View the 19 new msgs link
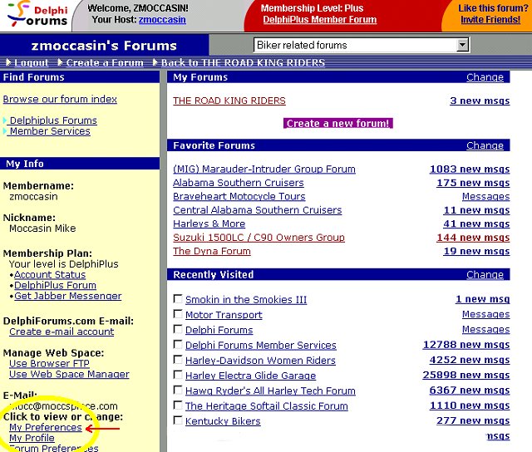The height and width of the screenshot is (452, 532). (476, 251)
